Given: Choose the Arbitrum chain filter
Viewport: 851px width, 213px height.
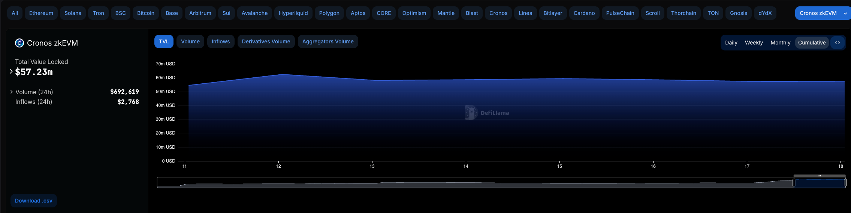Looking at the screenshot, I should click(x=200, y=13).
